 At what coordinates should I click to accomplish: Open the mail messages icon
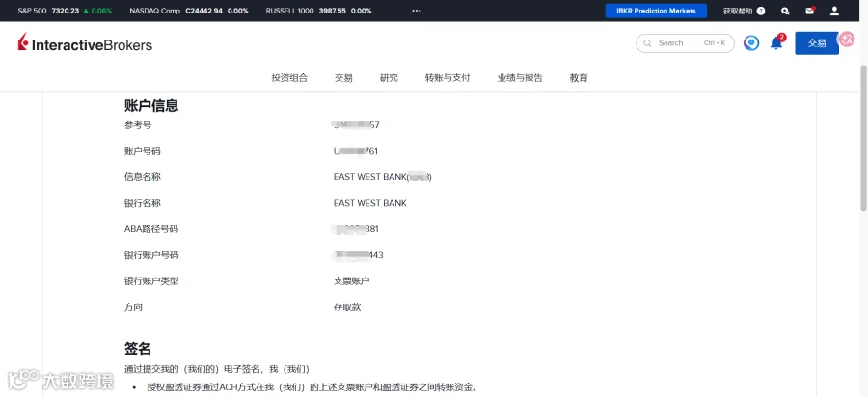pos(810,11)
